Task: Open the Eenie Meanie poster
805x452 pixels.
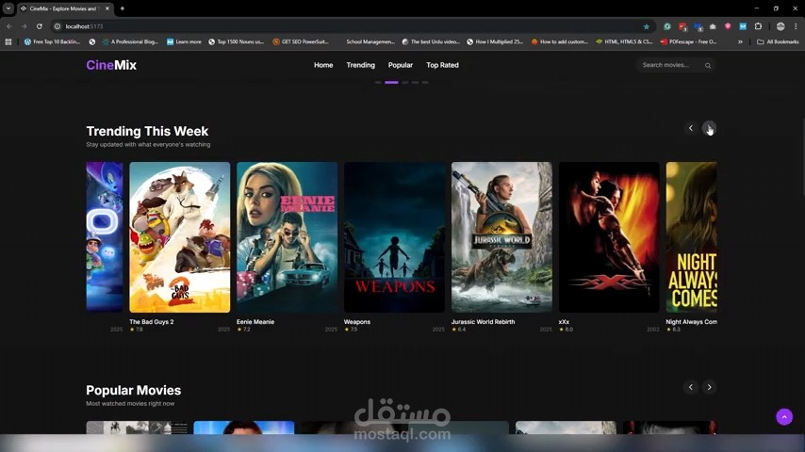Action: (287, 237)
